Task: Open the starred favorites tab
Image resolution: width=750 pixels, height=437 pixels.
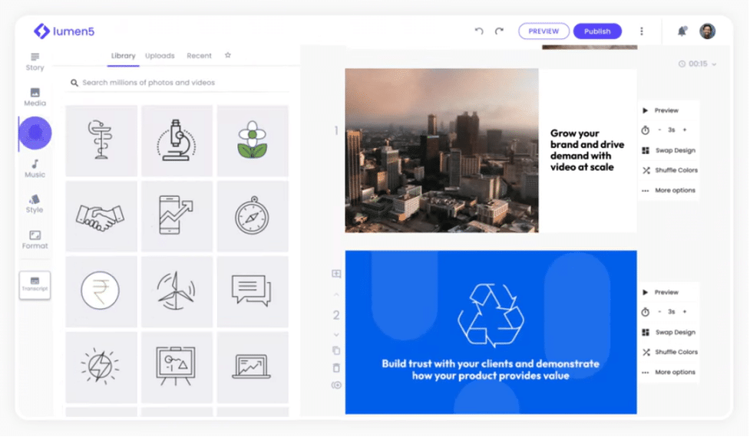Action: [228, 55]
